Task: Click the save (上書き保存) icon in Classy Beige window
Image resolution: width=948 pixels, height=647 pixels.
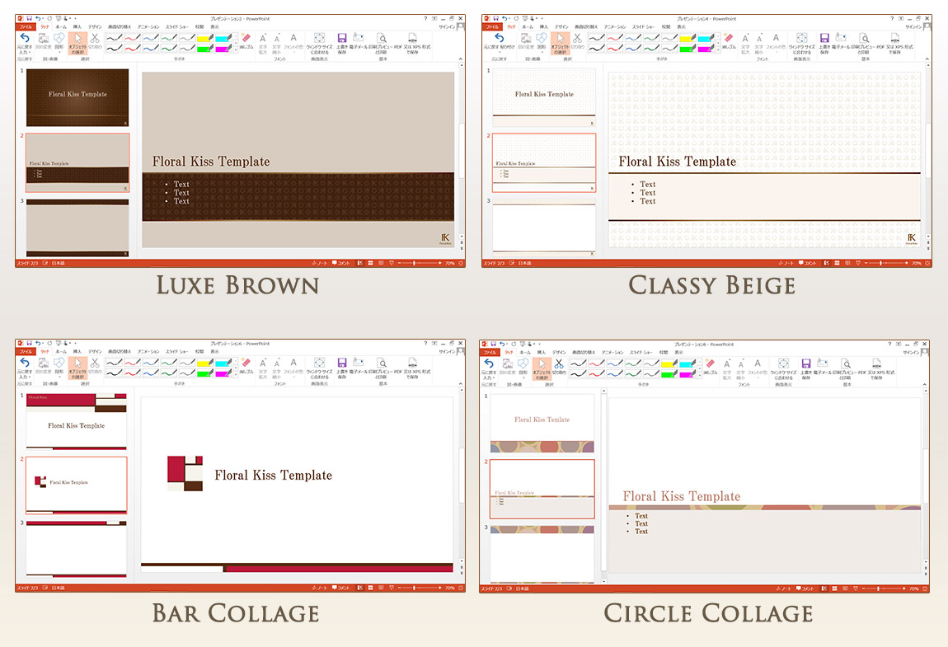Action: tap(824, 40)
